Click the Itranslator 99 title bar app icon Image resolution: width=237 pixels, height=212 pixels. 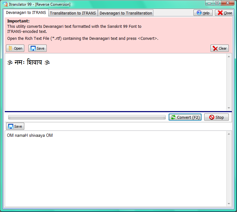[x=5, y=4]
